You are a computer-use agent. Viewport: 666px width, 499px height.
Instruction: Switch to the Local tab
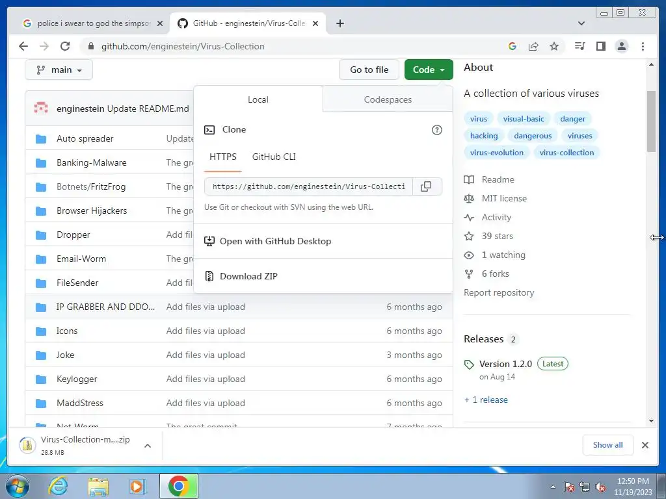258,99
